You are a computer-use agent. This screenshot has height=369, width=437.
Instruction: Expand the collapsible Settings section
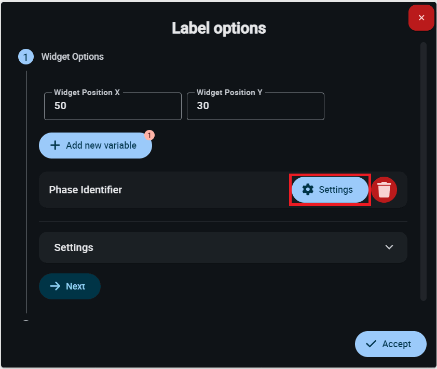click(223, 247)
